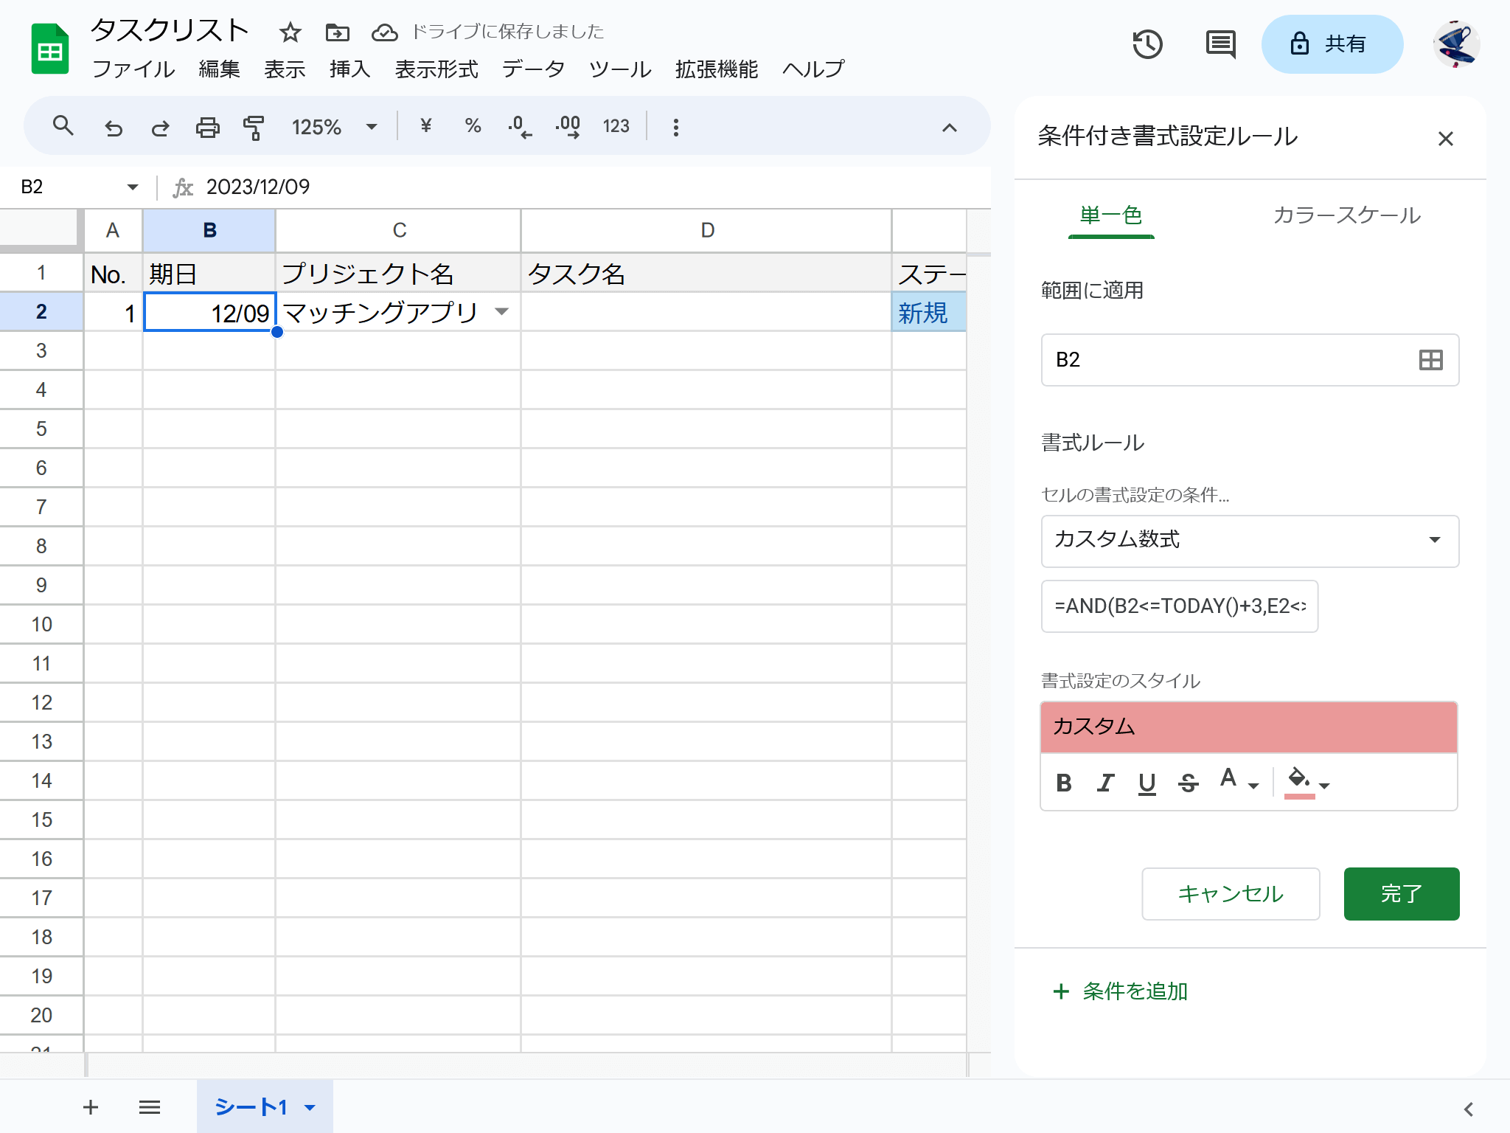Increase decimal places
The image size is (1510, 1133).
tap(568, 127)
